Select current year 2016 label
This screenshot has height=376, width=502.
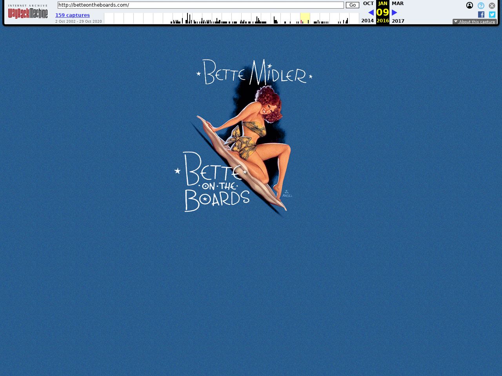click(x=383, y=21)
